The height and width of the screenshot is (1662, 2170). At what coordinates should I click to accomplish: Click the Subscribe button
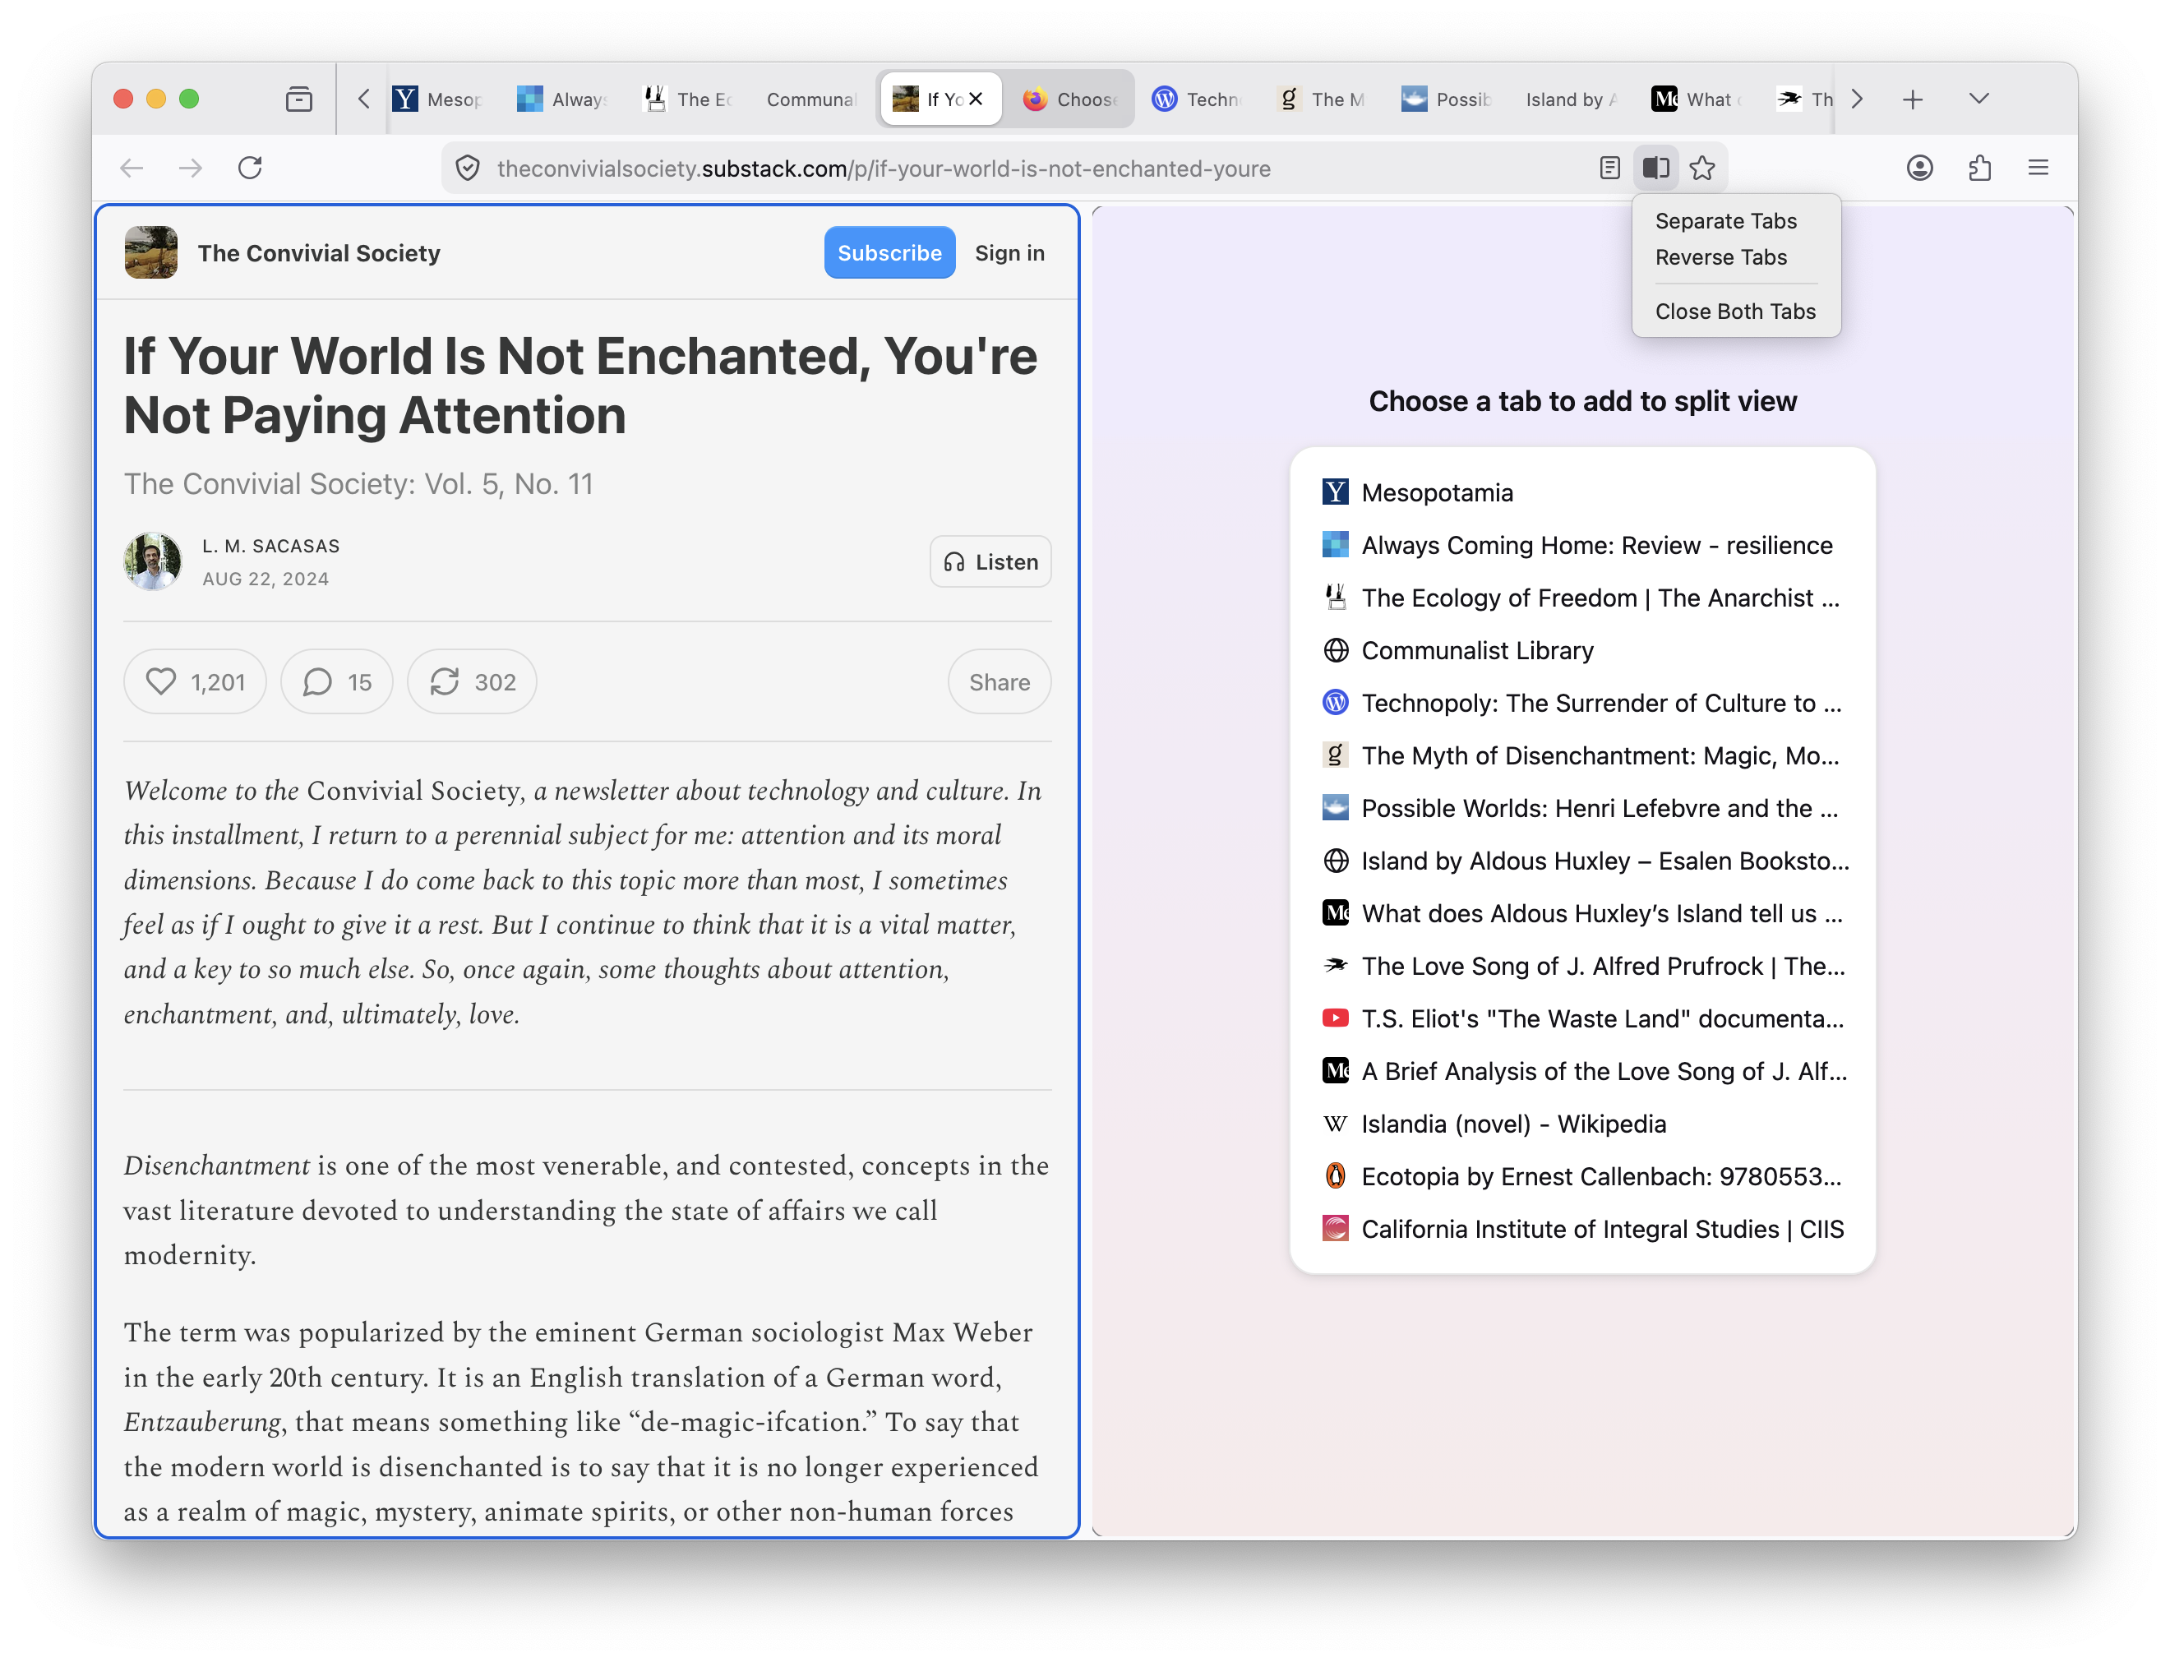(x=889, y=252)
